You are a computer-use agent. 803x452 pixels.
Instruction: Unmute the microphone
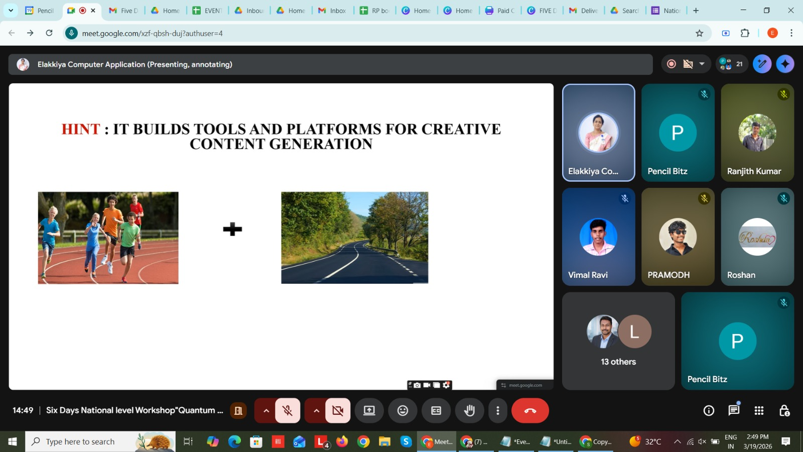[288, 411]
